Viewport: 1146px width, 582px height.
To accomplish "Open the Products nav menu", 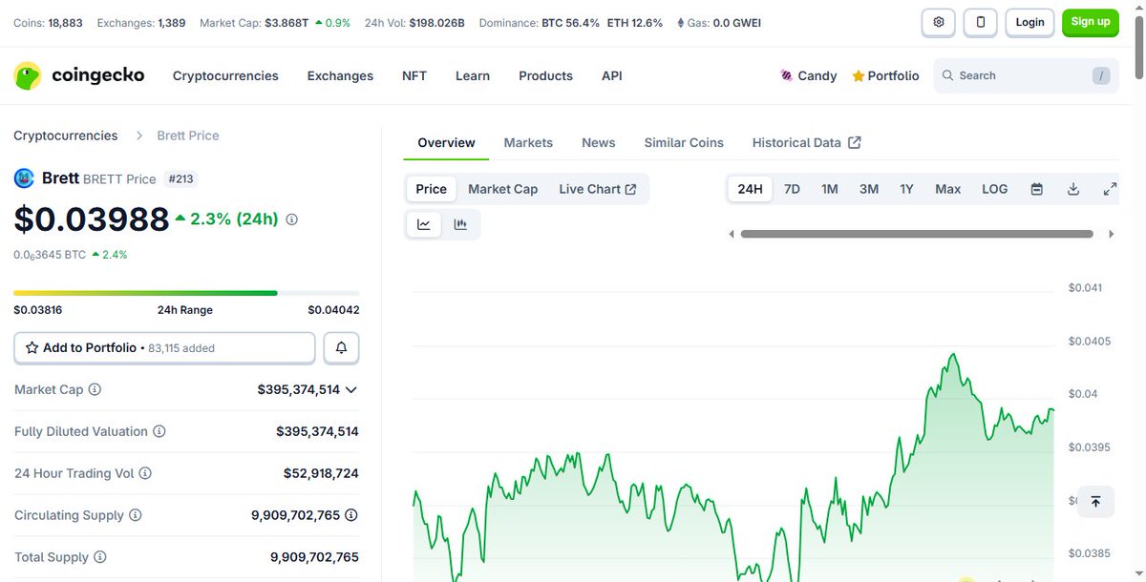I will tap(545, 75).
